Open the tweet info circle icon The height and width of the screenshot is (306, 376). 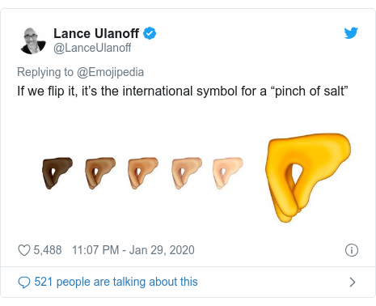click(x=352, y=250)
